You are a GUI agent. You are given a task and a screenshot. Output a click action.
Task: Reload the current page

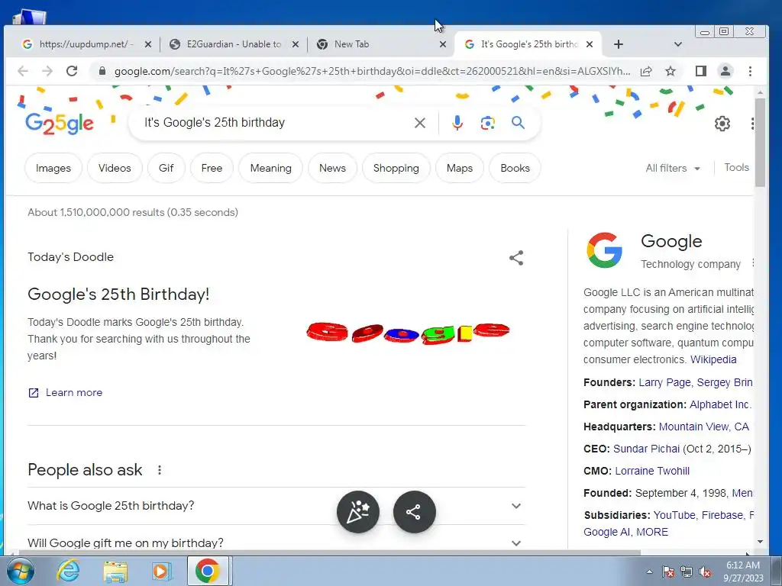(x=72, y=71)
